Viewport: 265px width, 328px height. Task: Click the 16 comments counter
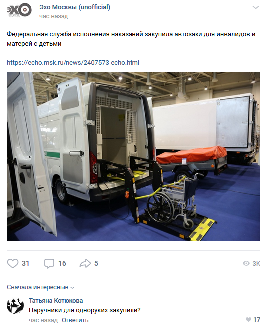click(x=62, y=263)
